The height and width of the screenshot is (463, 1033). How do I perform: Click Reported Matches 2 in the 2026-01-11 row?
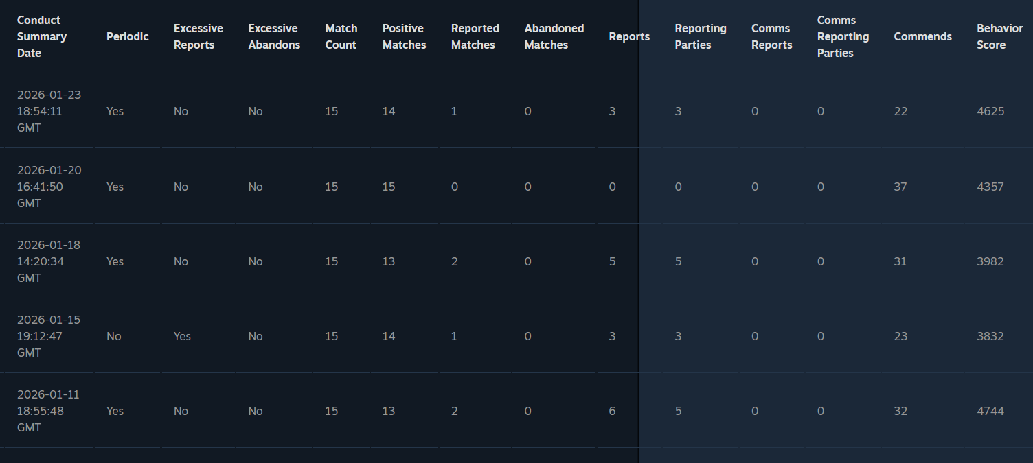coord(455,411)
